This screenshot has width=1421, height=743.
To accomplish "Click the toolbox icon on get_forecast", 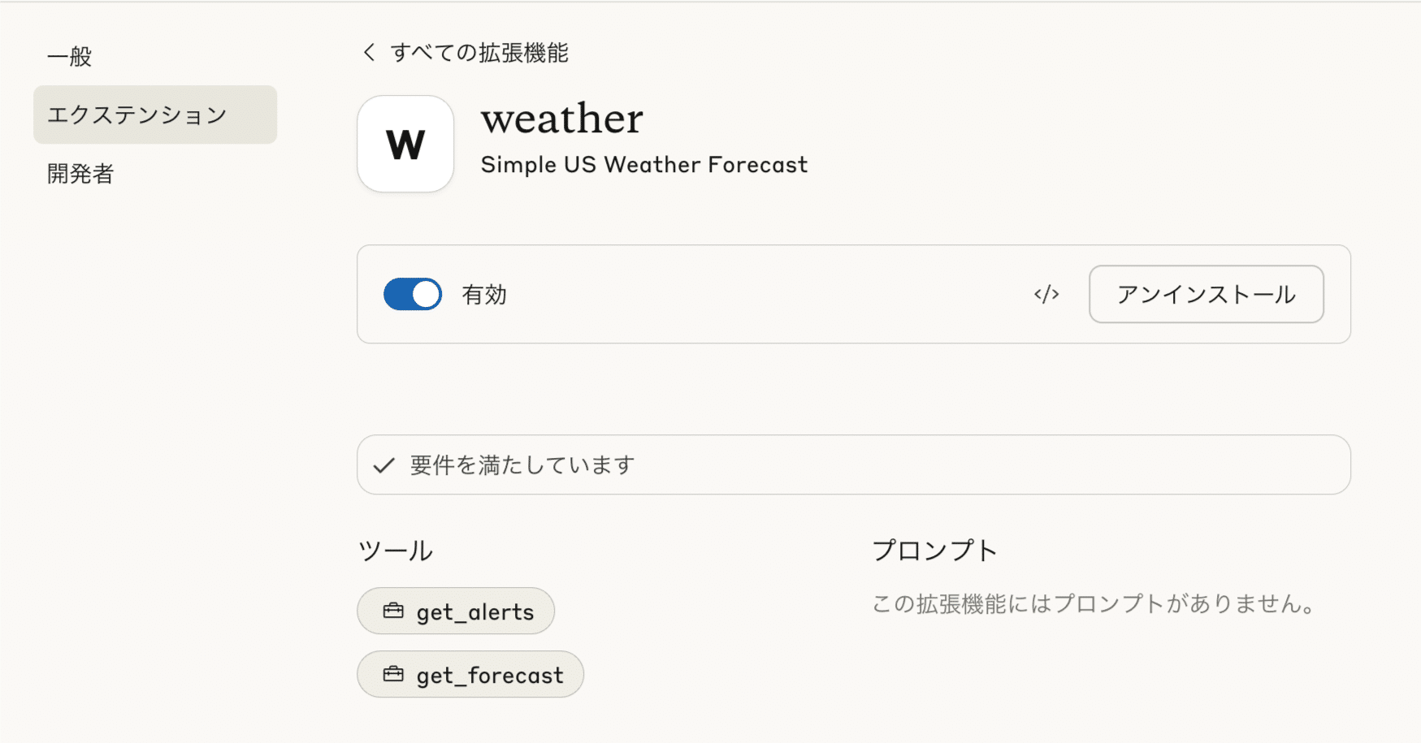I will point(394,673).
